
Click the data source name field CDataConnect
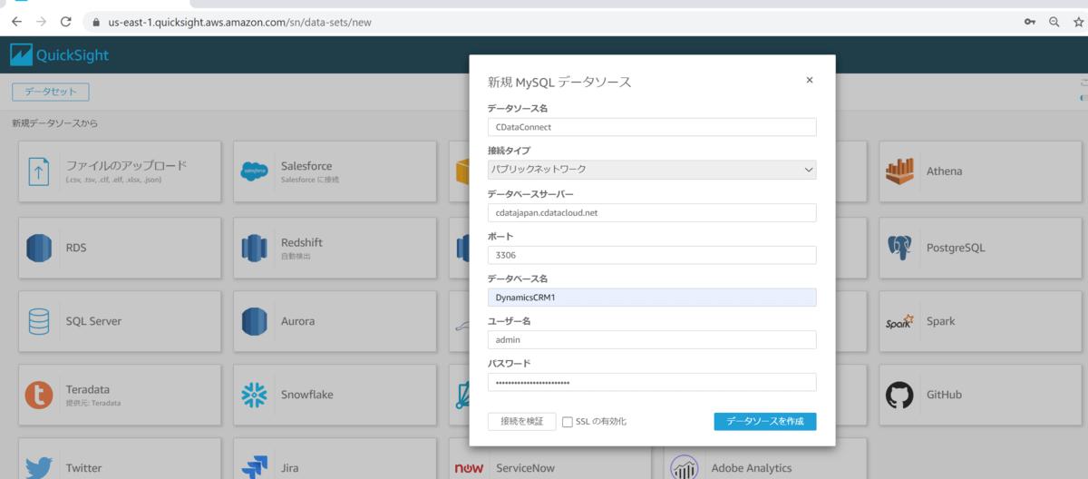[x=652, y=127]
